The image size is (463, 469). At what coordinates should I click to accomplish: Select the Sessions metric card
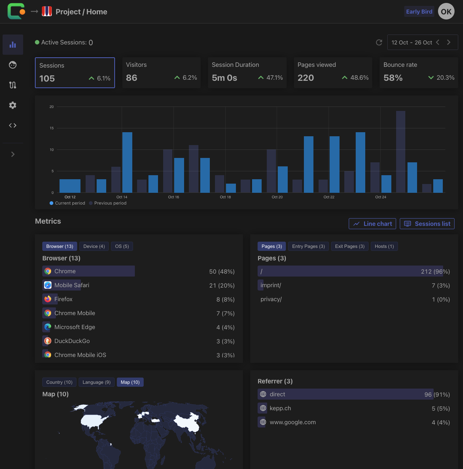(x=75, y=73)
